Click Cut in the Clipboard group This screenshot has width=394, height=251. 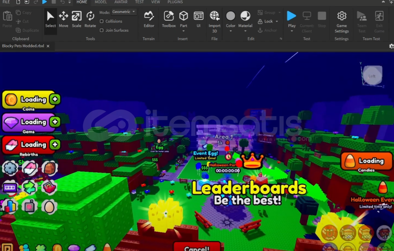22,21
